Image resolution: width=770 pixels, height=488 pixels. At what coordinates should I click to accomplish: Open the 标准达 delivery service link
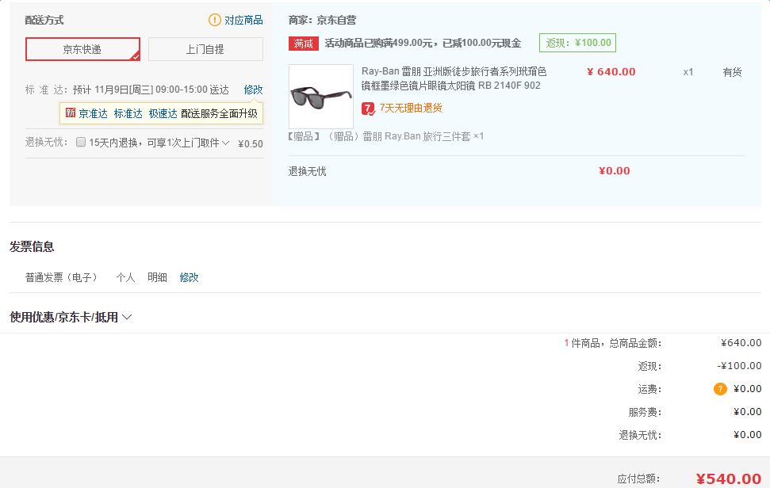point(128,114)
